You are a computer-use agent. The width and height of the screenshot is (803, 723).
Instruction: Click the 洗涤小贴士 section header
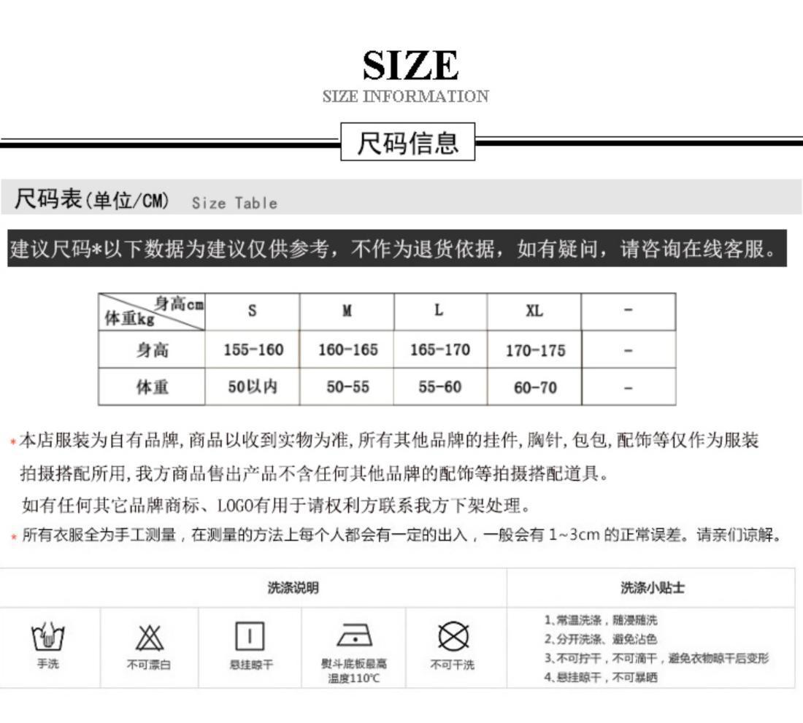(653, 588)
